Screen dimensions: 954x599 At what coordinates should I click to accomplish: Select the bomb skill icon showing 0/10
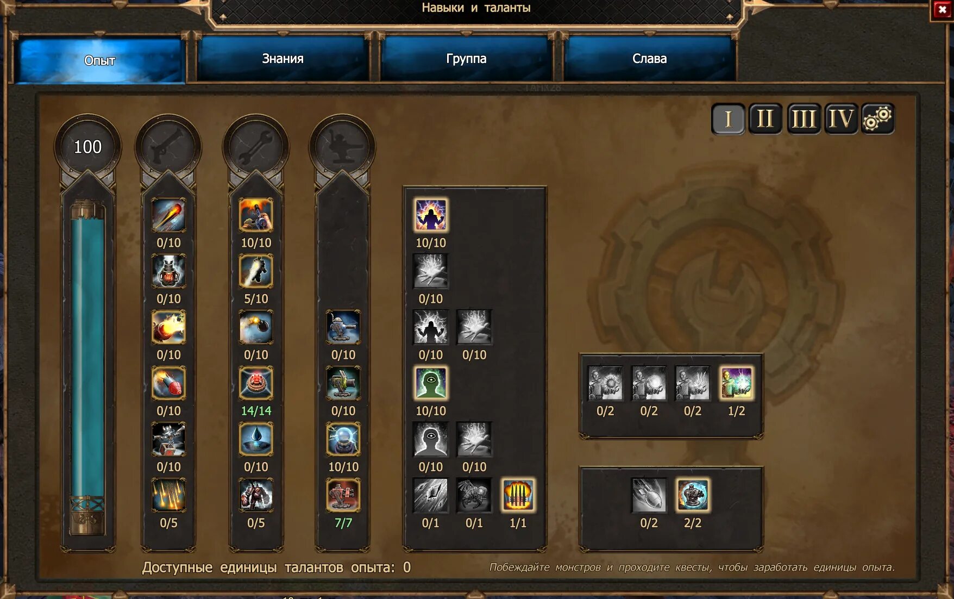[256, 327]
